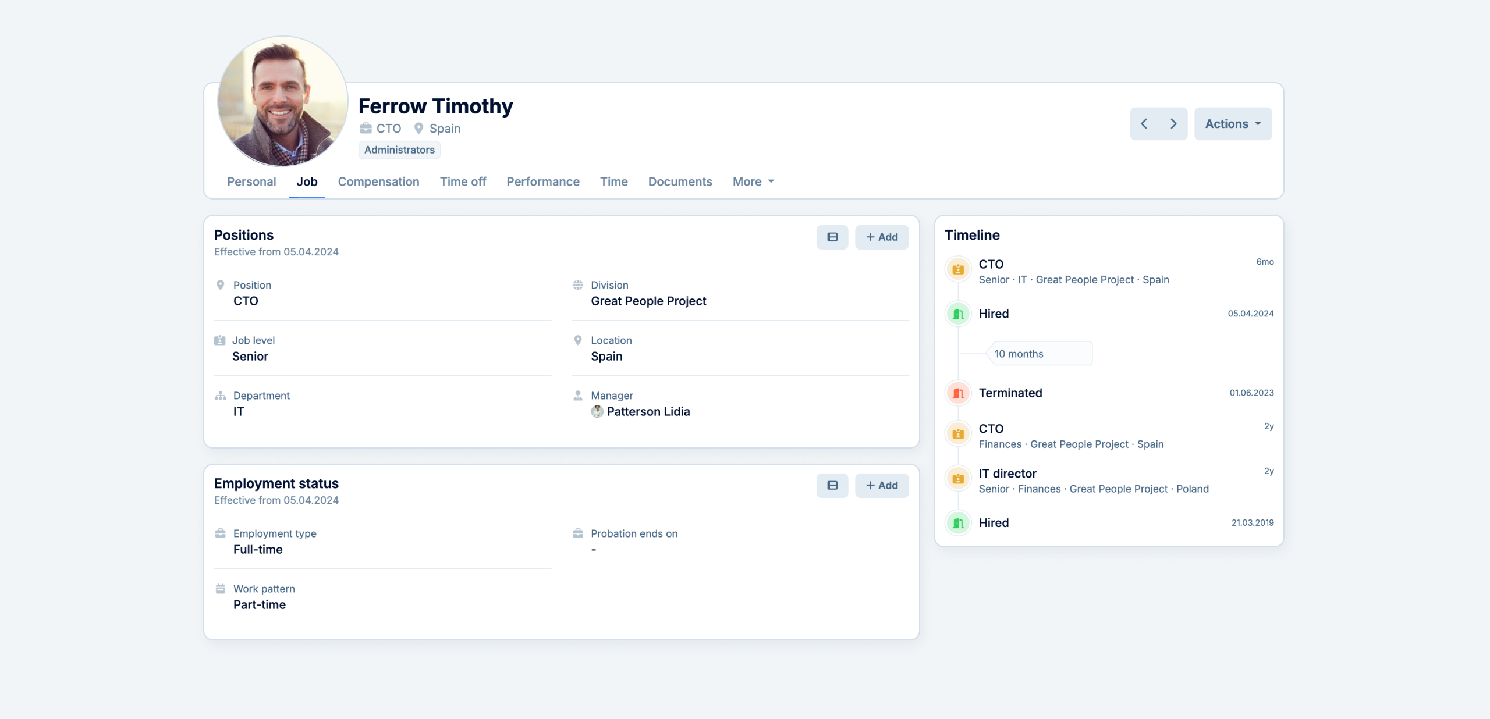
Task: Select the IT director timeline entry
Action: [x=1109, y=480]
